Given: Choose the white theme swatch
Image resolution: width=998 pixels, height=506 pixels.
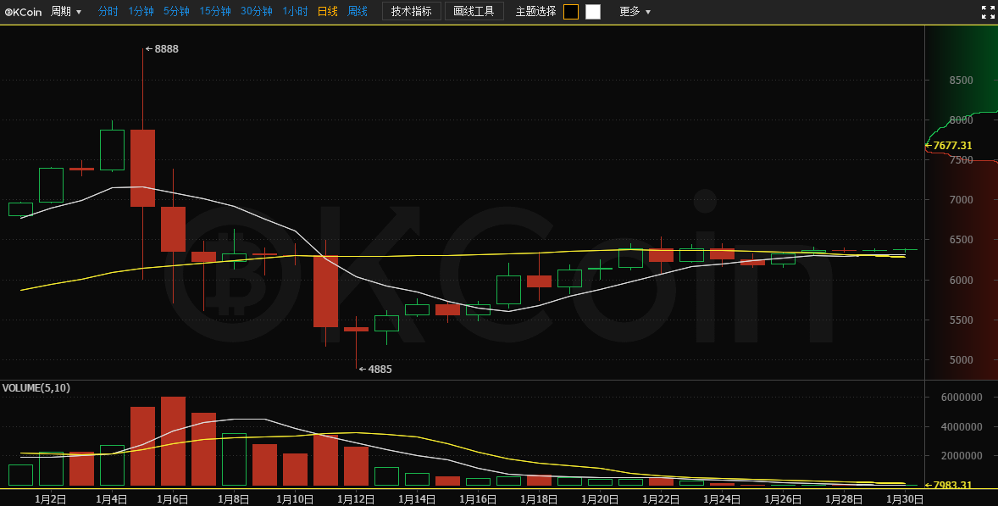Looking at the screenshot, I should [592, 12].
